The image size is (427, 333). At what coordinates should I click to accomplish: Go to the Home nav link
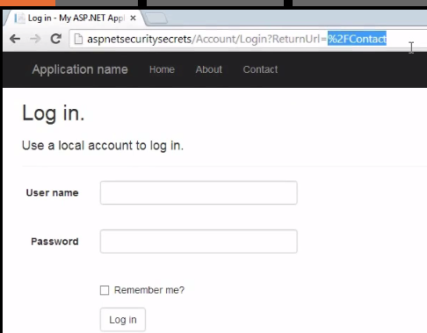pyautogui.click(x=162, y=69)
